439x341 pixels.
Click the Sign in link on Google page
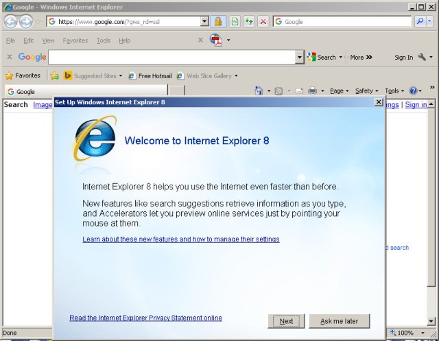(x=416, y=105)
